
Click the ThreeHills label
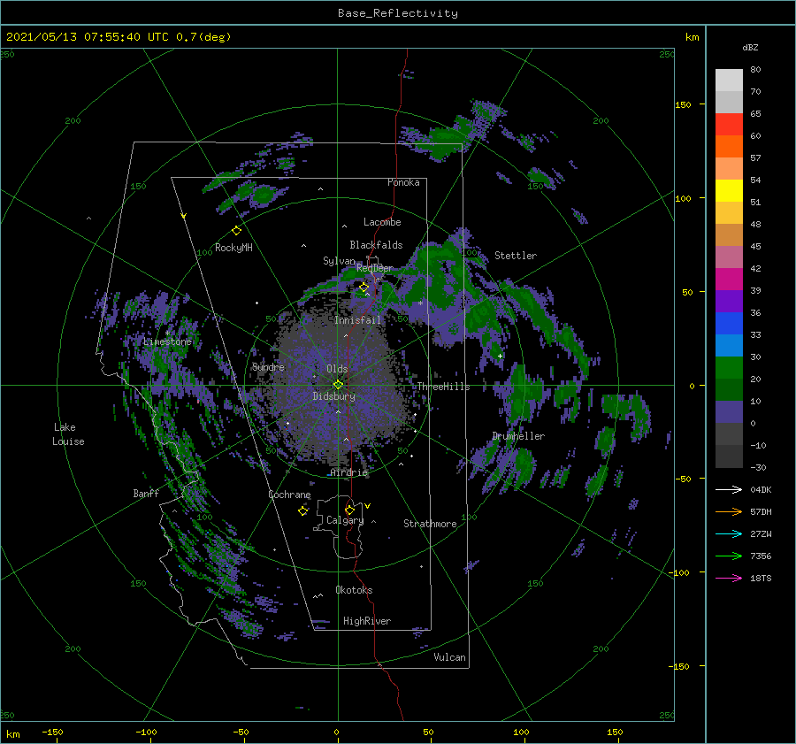[x=443, y=387]
